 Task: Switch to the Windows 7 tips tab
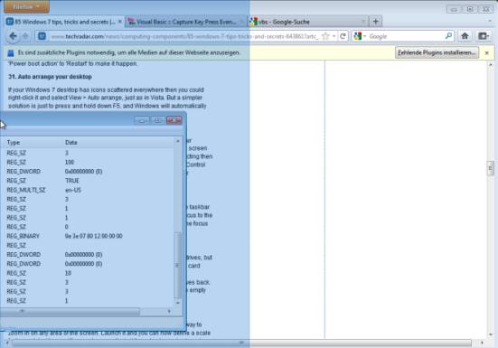63,22
